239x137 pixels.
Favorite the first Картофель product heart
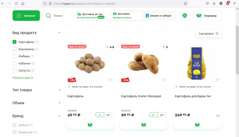click(110, 80)
